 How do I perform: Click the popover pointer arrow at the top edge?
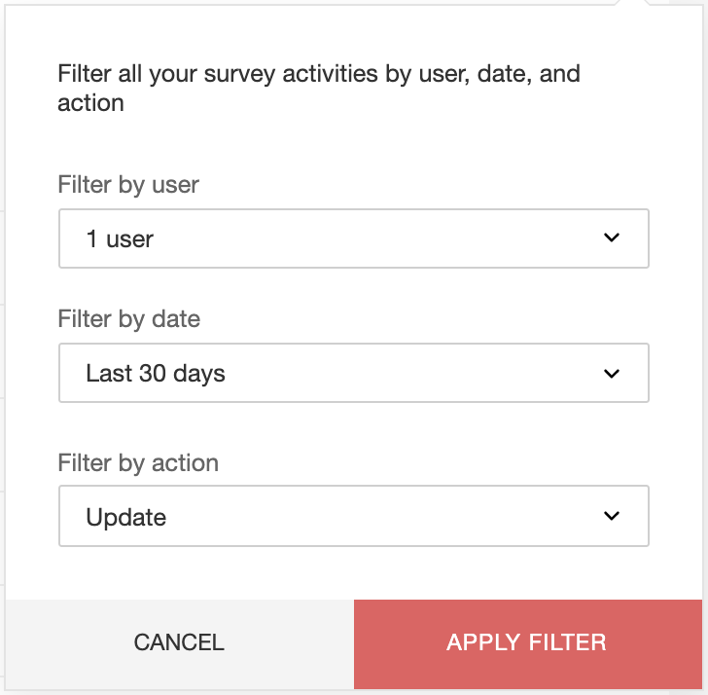pos(633,4)
